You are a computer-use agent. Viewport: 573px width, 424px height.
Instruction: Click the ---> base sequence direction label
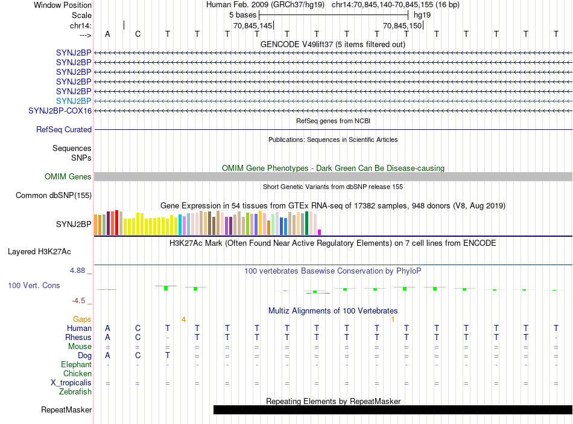(x=85, y=35)
